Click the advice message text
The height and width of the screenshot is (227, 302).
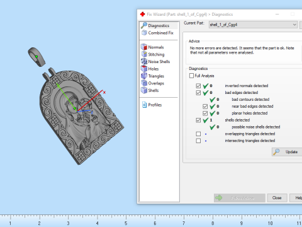click(242, 50)
